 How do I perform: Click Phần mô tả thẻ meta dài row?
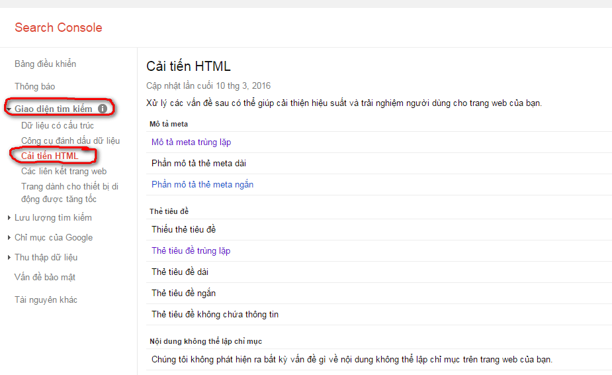point(379,164)
